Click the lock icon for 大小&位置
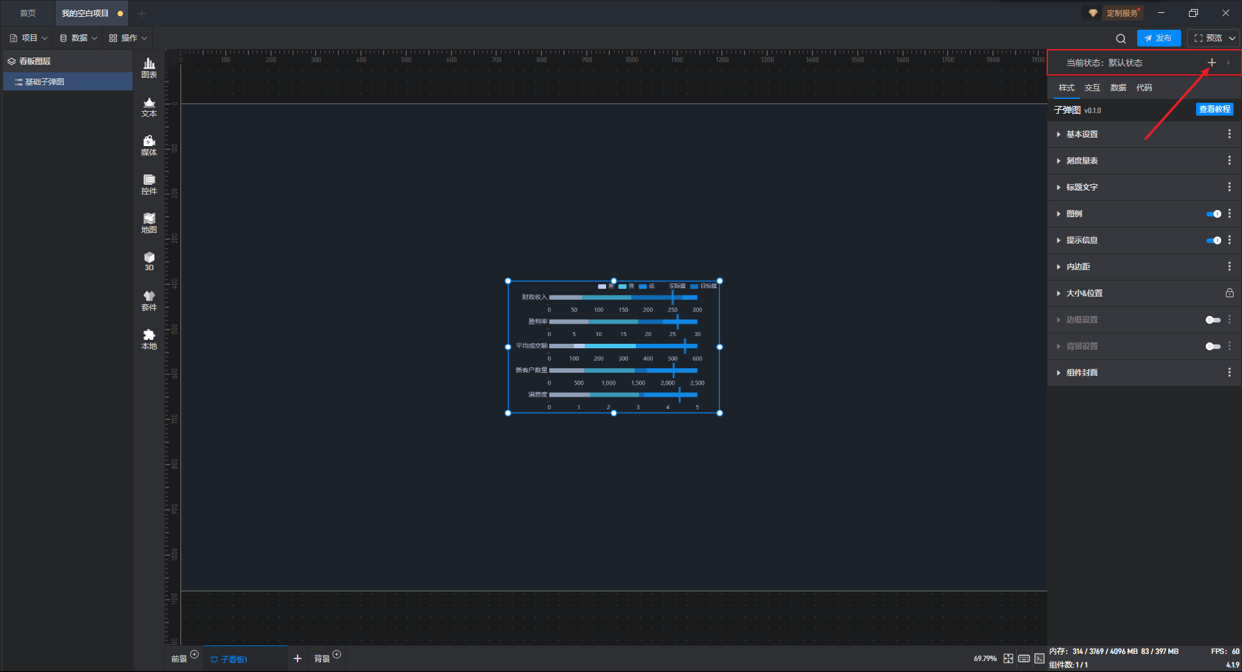This screenshot has width=1242, height=672. [1229, 293]
